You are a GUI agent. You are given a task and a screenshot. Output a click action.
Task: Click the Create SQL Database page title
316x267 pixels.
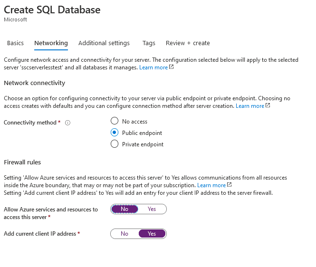(52, 10)
